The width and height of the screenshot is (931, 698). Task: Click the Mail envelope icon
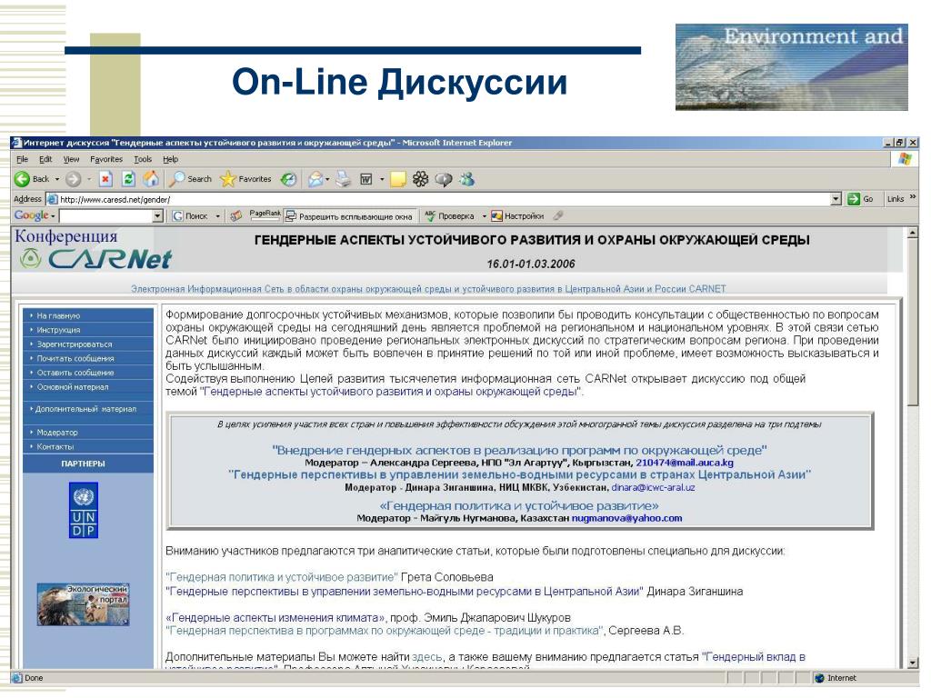(x=315, y=179)
